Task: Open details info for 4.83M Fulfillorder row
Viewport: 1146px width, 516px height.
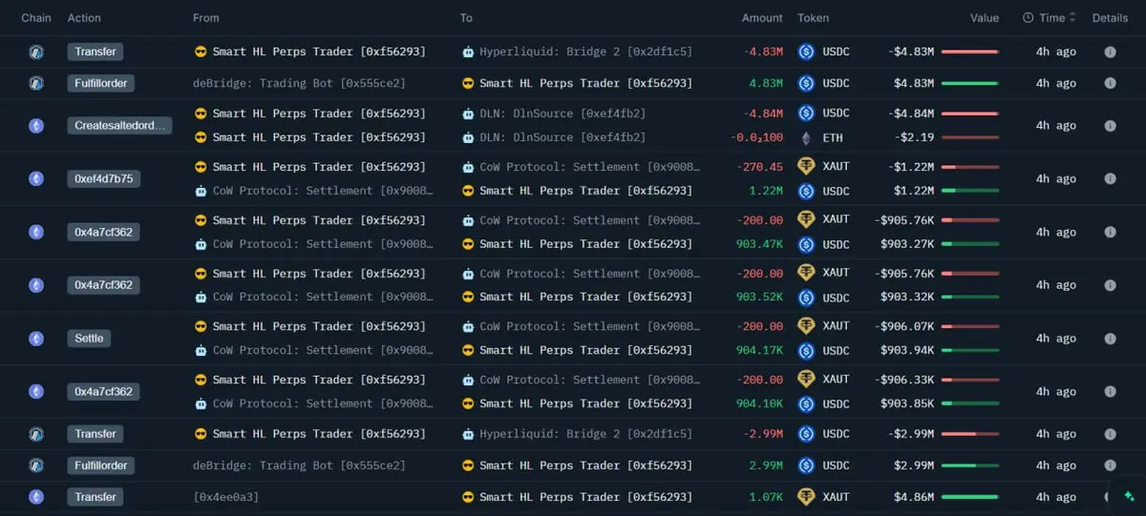Action: click(1110, 83)
